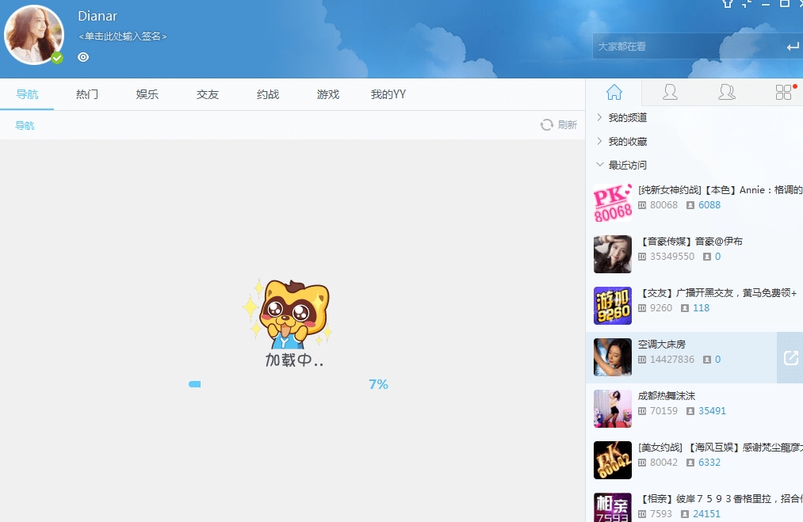Collapse the 最近访问 section
803x522 pixels.
point(627,166)
